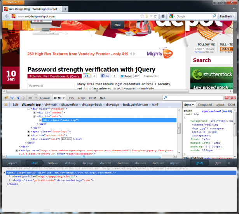
Task: Click the Firebug bug logo icon
Action: pos(6,98)
